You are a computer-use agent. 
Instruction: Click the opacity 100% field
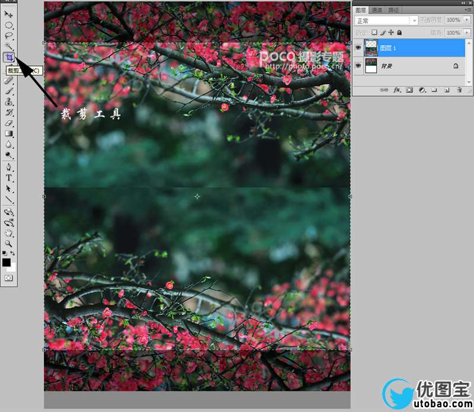click(453, 20)
